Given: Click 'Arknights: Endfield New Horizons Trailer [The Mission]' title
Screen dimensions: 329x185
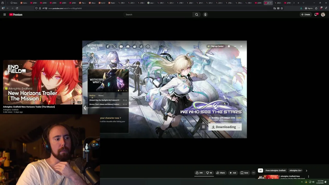Looking at the screenshot, I should [29, 107].
